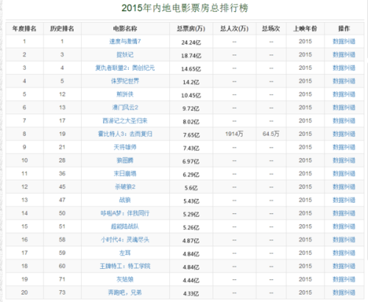Screen dimensions: 368x302
Task: Click historical rank 73 in 奔跑吧,兄弟 row
Action: (x=62, y=292)
